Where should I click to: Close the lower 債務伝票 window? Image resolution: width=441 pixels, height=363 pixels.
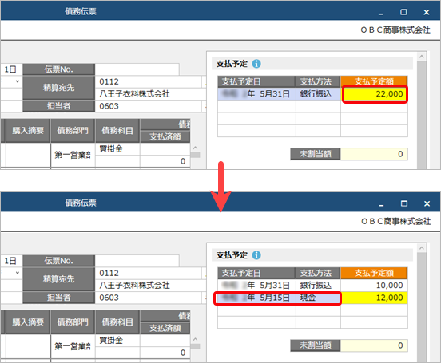[x=427, y=203]
